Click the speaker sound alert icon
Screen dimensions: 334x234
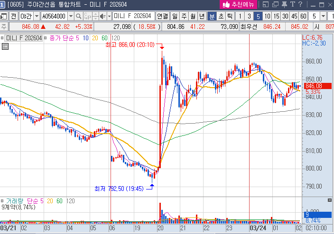click(x=102, y=16)
